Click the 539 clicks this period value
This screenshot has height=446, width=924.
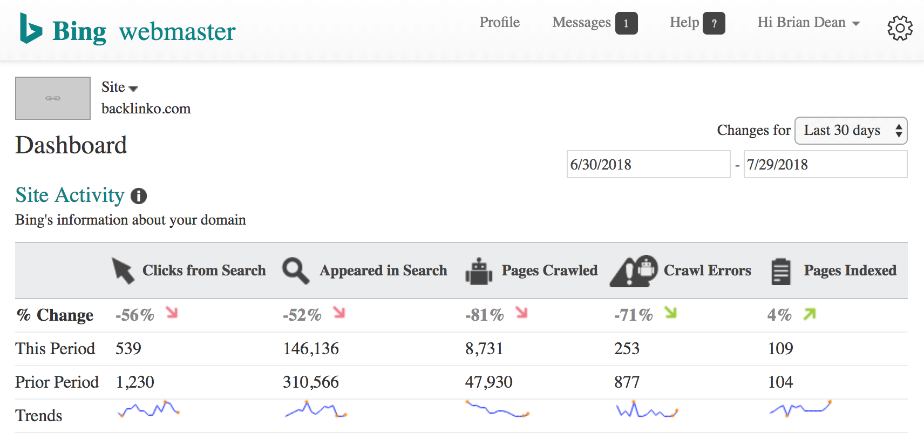(x=128, y=349)
